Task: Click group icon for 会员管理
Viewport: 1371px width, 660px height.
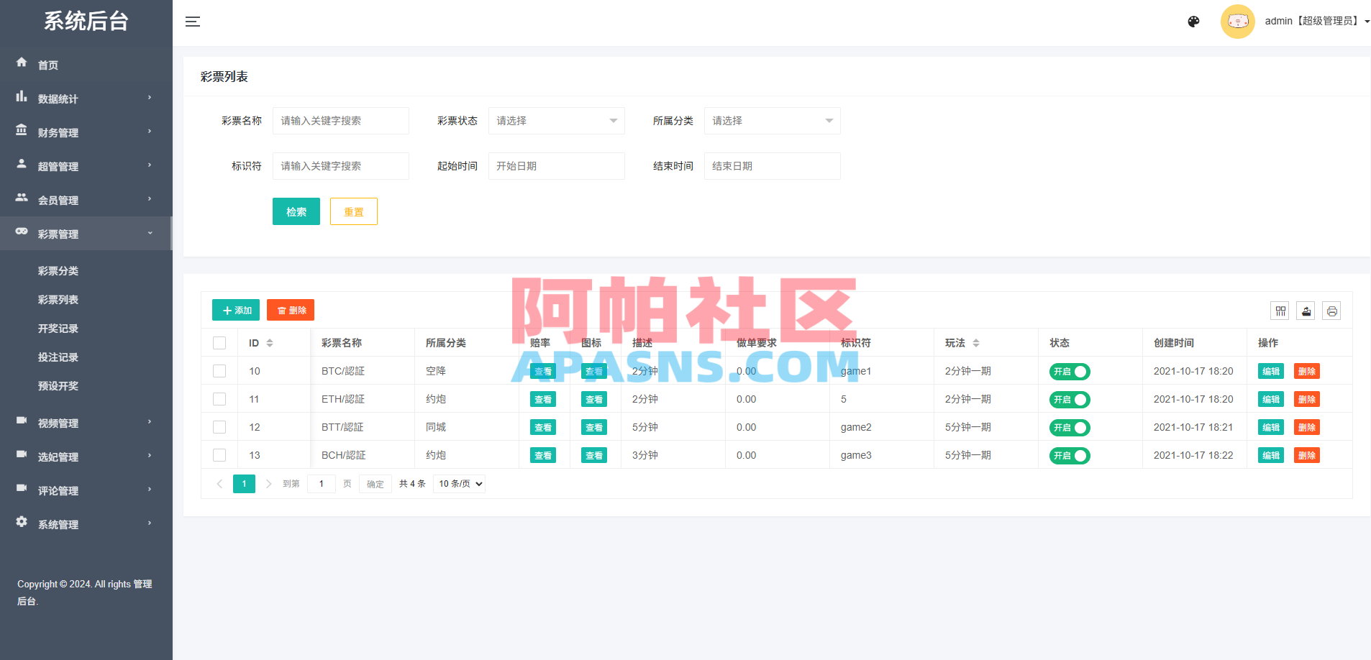Action: [22, 197]
